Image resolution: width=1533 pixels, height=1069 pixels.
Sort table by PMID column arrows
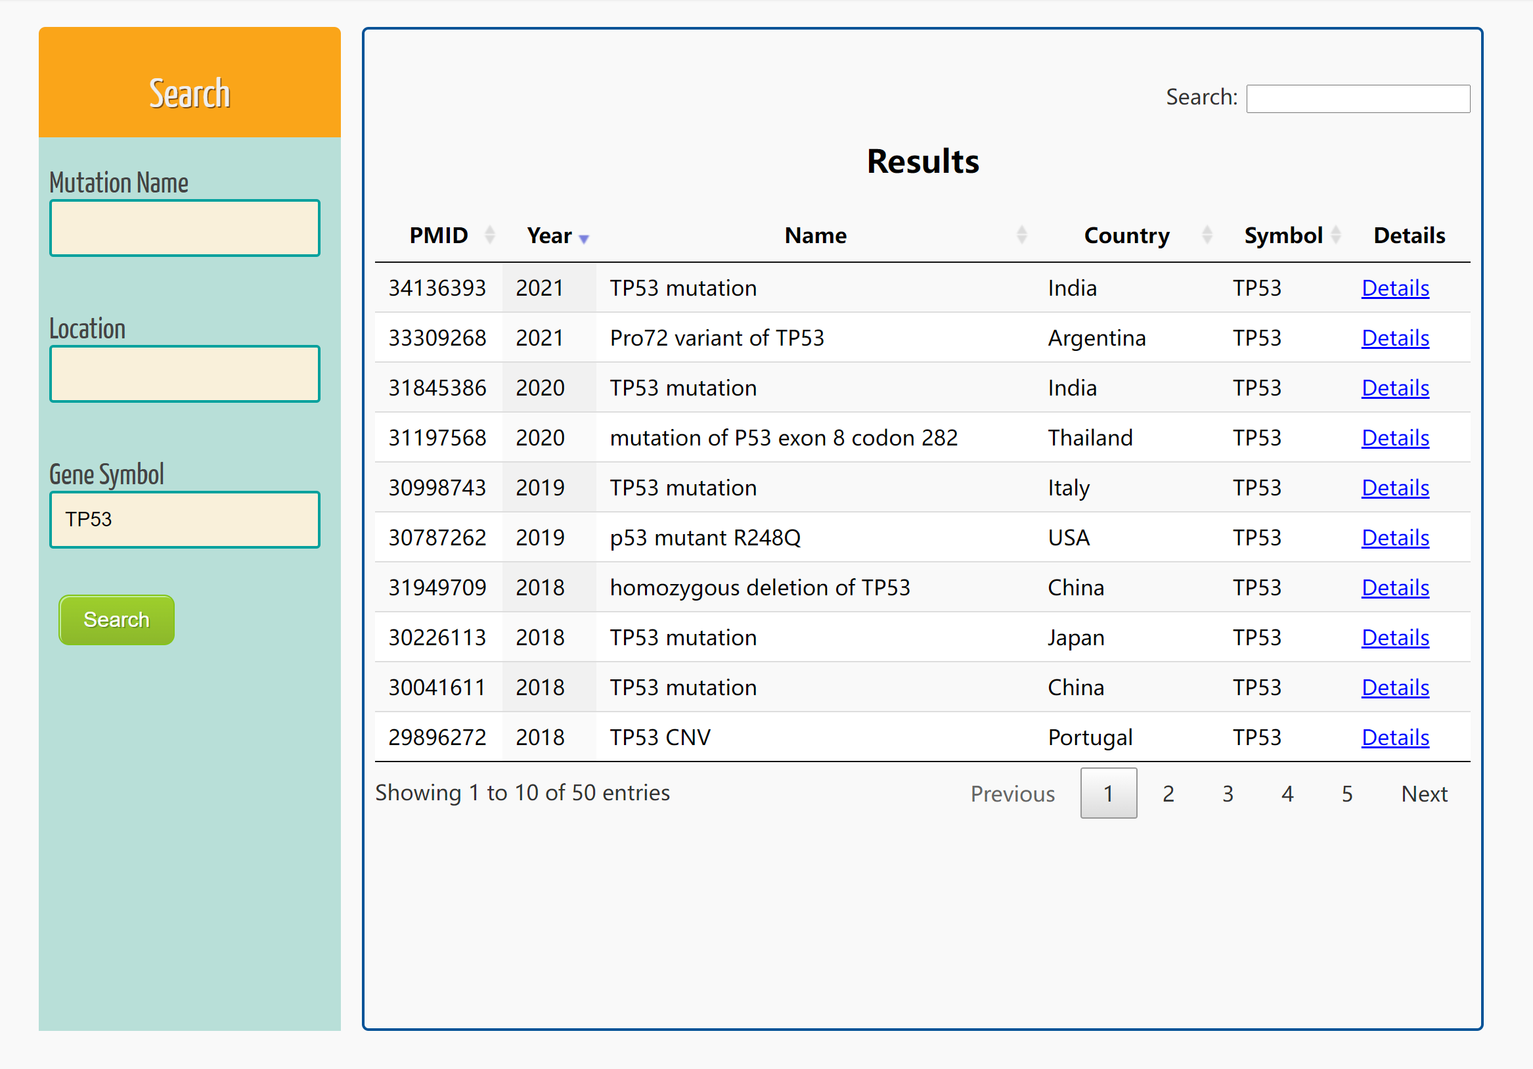[489, 235]
